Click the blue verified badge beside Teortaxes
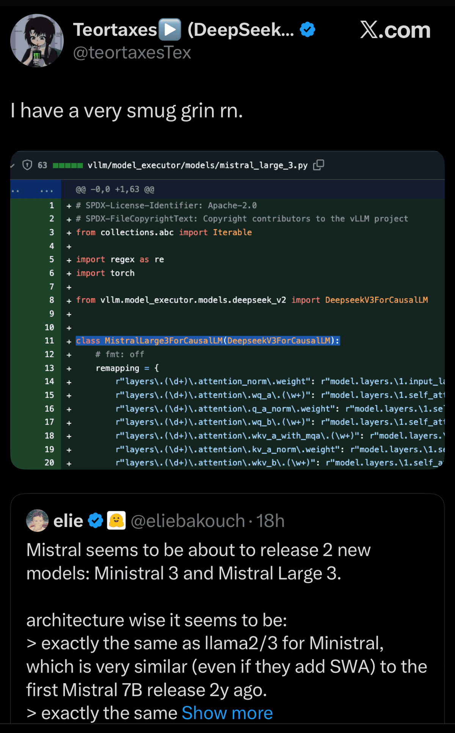The image size is (455, 733). coord(308,30)
